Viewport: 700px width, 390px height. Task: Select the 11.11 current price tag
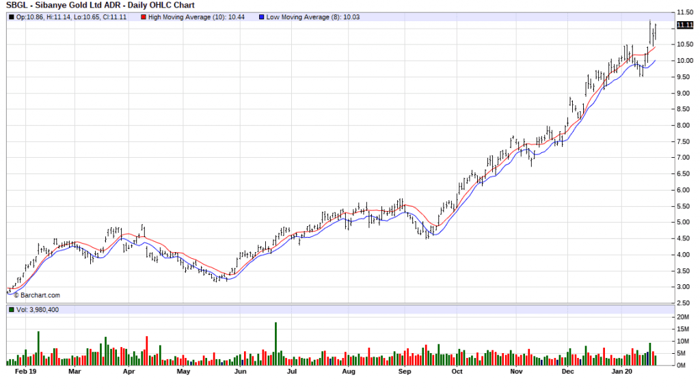coord(684,25)
